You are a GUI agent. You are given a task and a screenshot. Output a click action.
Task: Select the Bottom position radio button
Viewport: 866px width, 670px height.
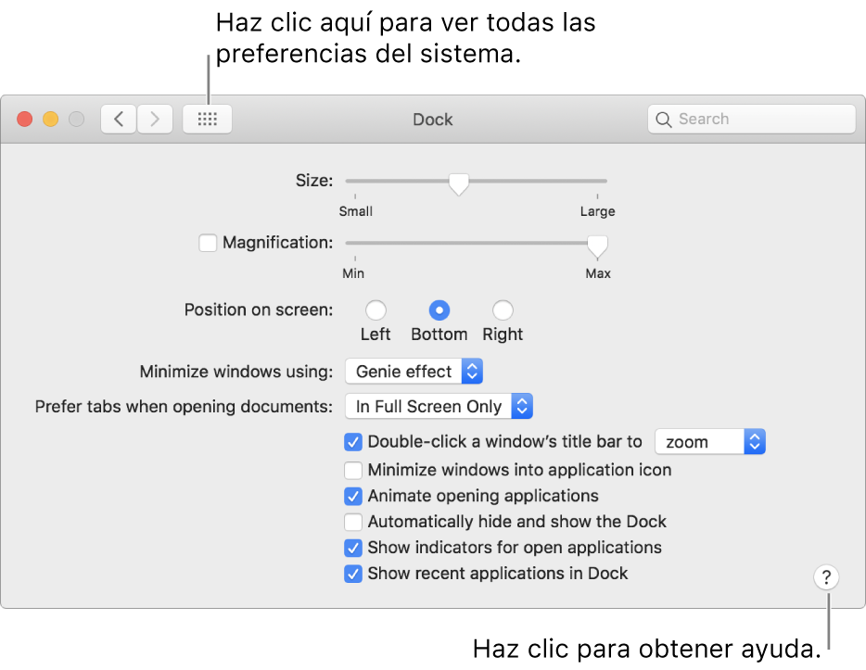coord(439,310)
